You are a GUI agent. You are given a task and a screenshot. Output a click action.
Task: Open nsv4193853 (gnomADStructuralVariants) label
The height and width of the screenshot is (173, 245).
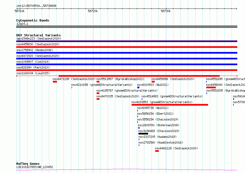[x=162, y=102]
